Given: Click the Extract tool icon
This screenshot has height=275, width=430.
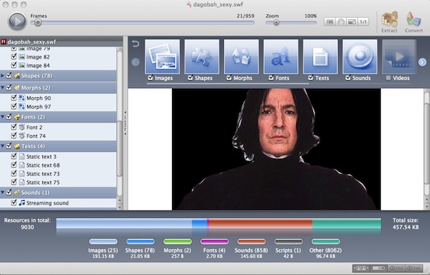Looking at the screenshot, I should coord(389,19).
